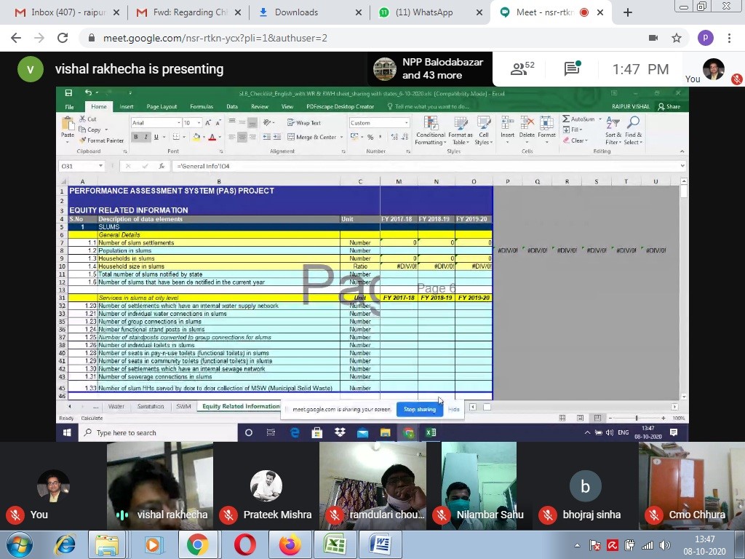Screen dimensions: 745x559
Task: Open Word from the Windows taskbar
Action: pyautogui.click(x=380, y=544)
